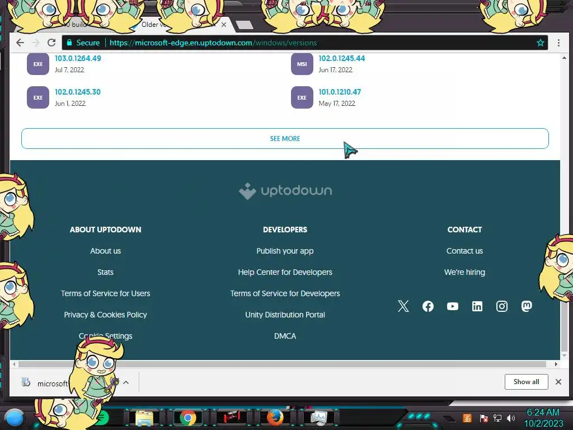Open Uptodown's LinkedIn icon
The height and width of the screenshot is (430, 573).
477,306
